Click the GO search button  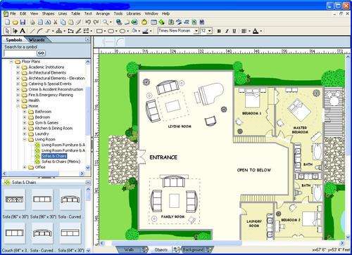click(41, 53)
